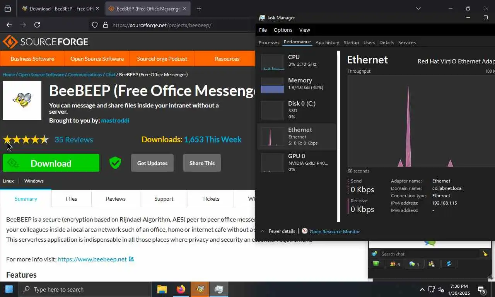The image size is (495, 297).
Task: Close the Download - BeeBEEP tab
Action: [x=97, y=9]
